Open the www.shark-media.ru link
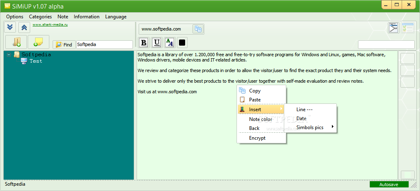Screen dimensions: 420x191 (50, 24)
